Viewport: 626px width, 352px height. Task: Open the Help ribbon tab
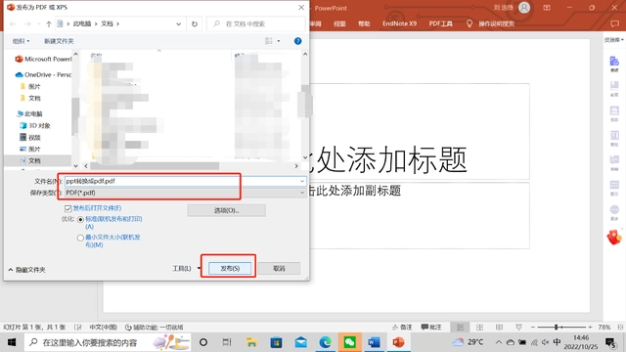tap(364, 23)
